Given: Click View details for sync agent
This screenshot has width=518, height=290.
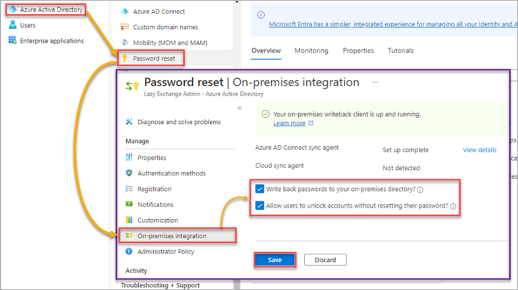Looking at the screenshot, I should point(479,150).
